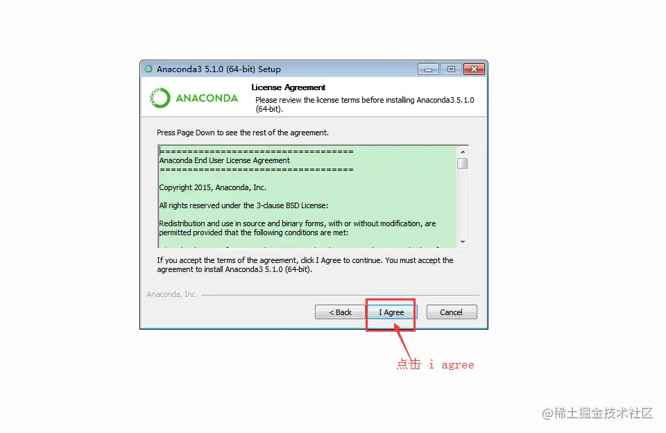Minimize the Anaconda3 Setup window
666x433 pixels.
[428, 69]
